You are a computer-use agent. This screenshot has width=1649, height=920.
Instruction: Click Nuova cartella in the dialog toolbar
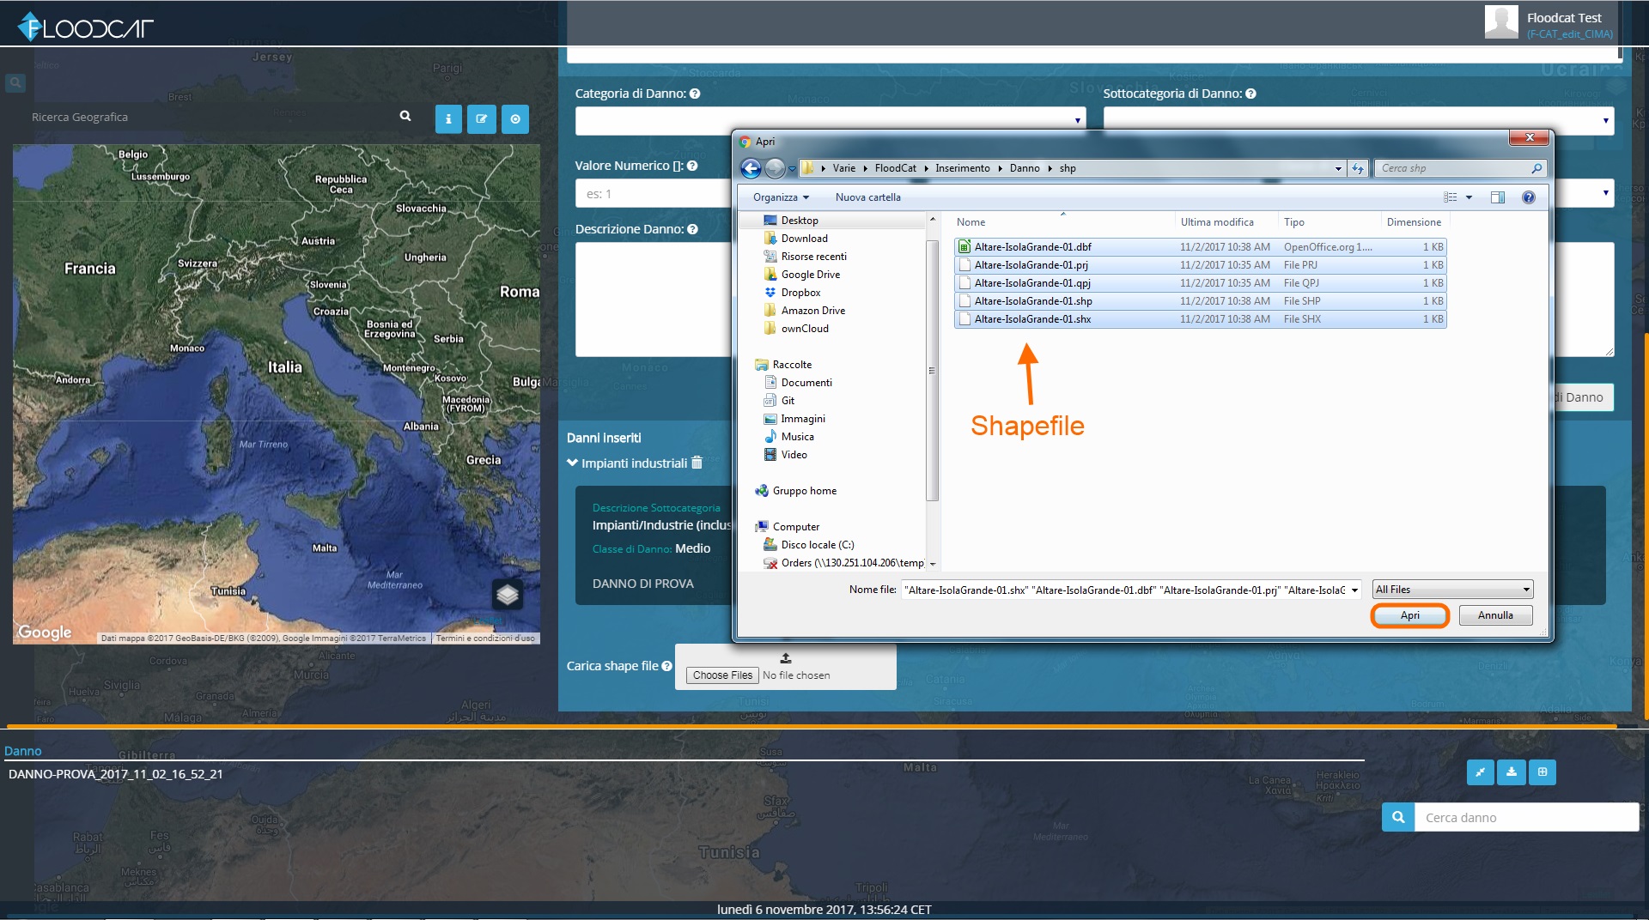867,197
